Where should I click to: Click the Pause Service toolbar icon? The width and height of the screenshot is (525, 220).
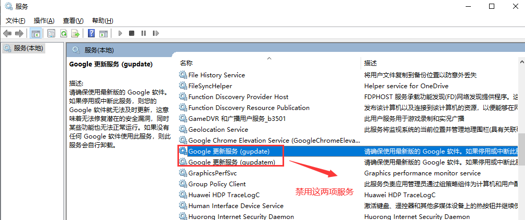[144, 33]
